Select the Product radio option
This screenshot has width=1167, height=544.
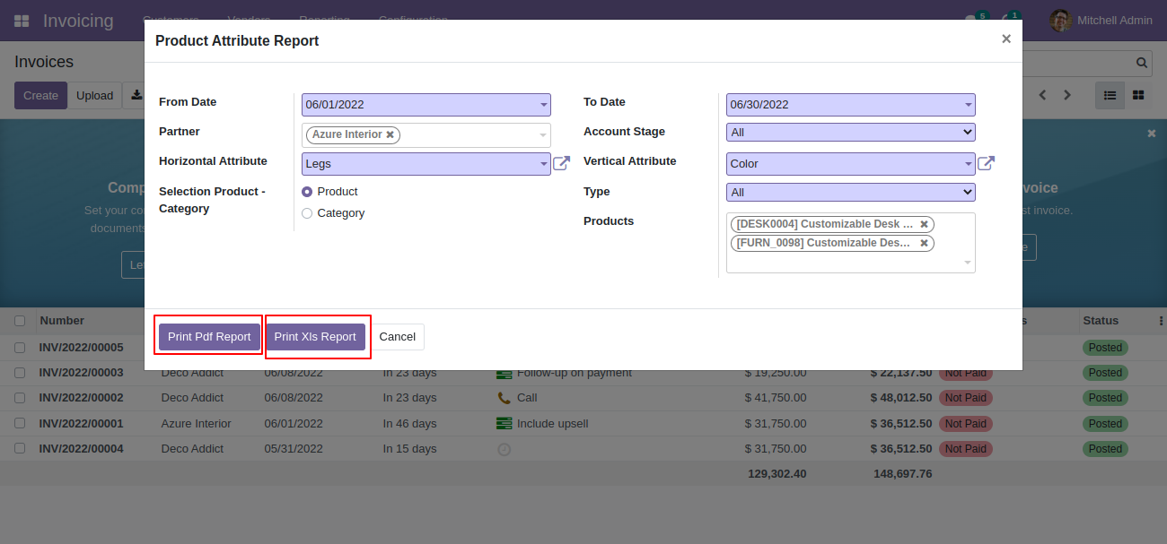(x=307, y=192)
